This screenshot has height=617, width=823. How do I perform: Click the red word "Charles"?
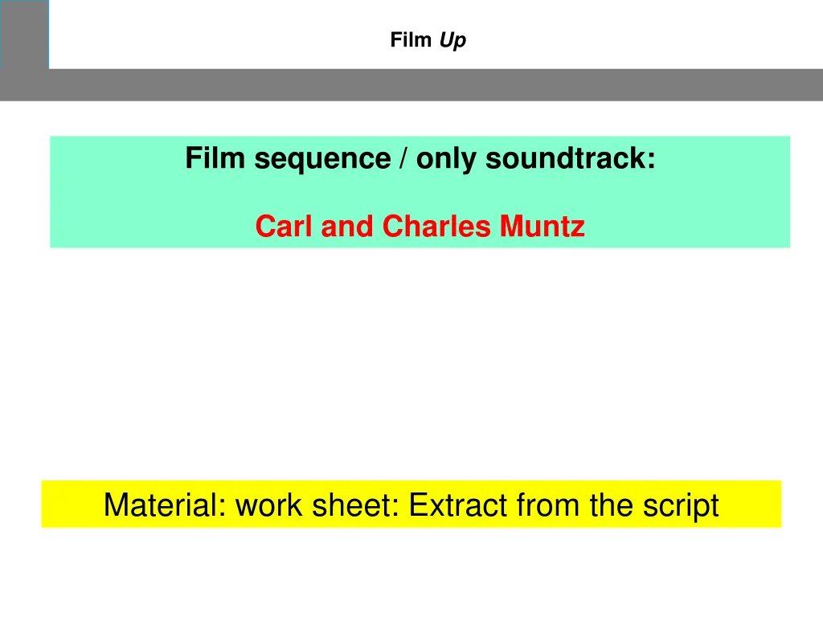point(436,226)
